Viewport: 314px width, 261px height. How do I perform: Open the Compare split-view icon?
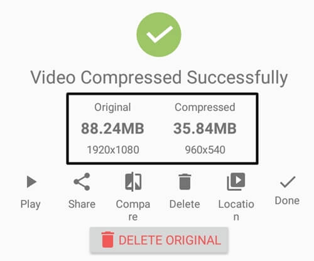point(133,181)
